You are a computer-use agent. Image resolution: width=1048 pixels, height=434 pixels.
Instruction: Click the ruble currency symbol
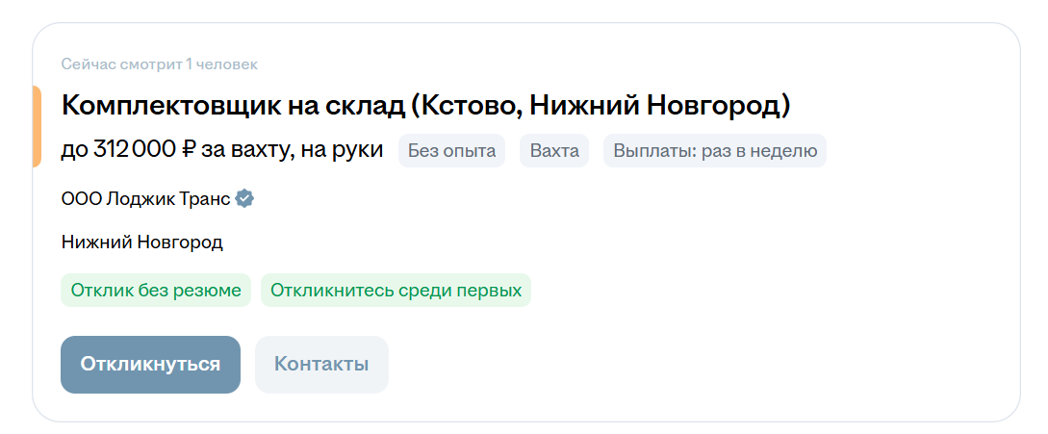[x=188, y=150]
